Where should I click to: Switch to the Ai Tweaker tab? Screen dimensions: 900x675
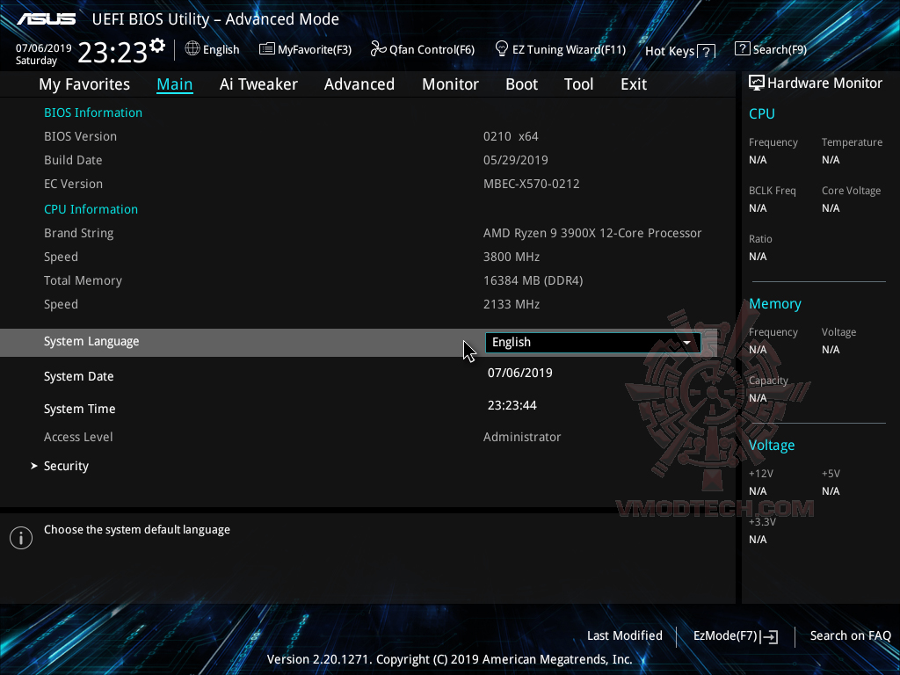tap(258, 83)
